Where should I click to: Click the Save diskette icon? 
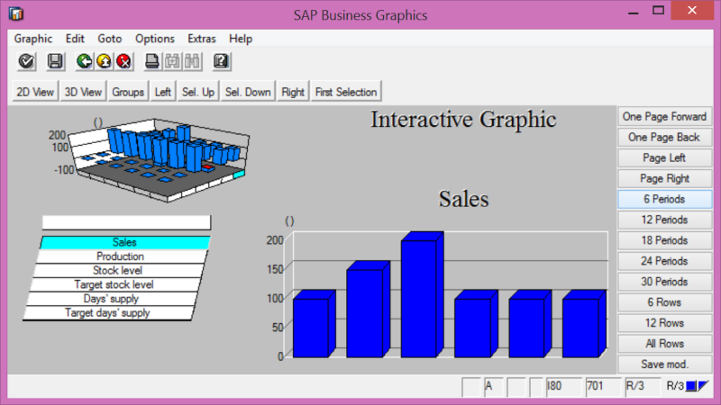[x=55, y=61]
